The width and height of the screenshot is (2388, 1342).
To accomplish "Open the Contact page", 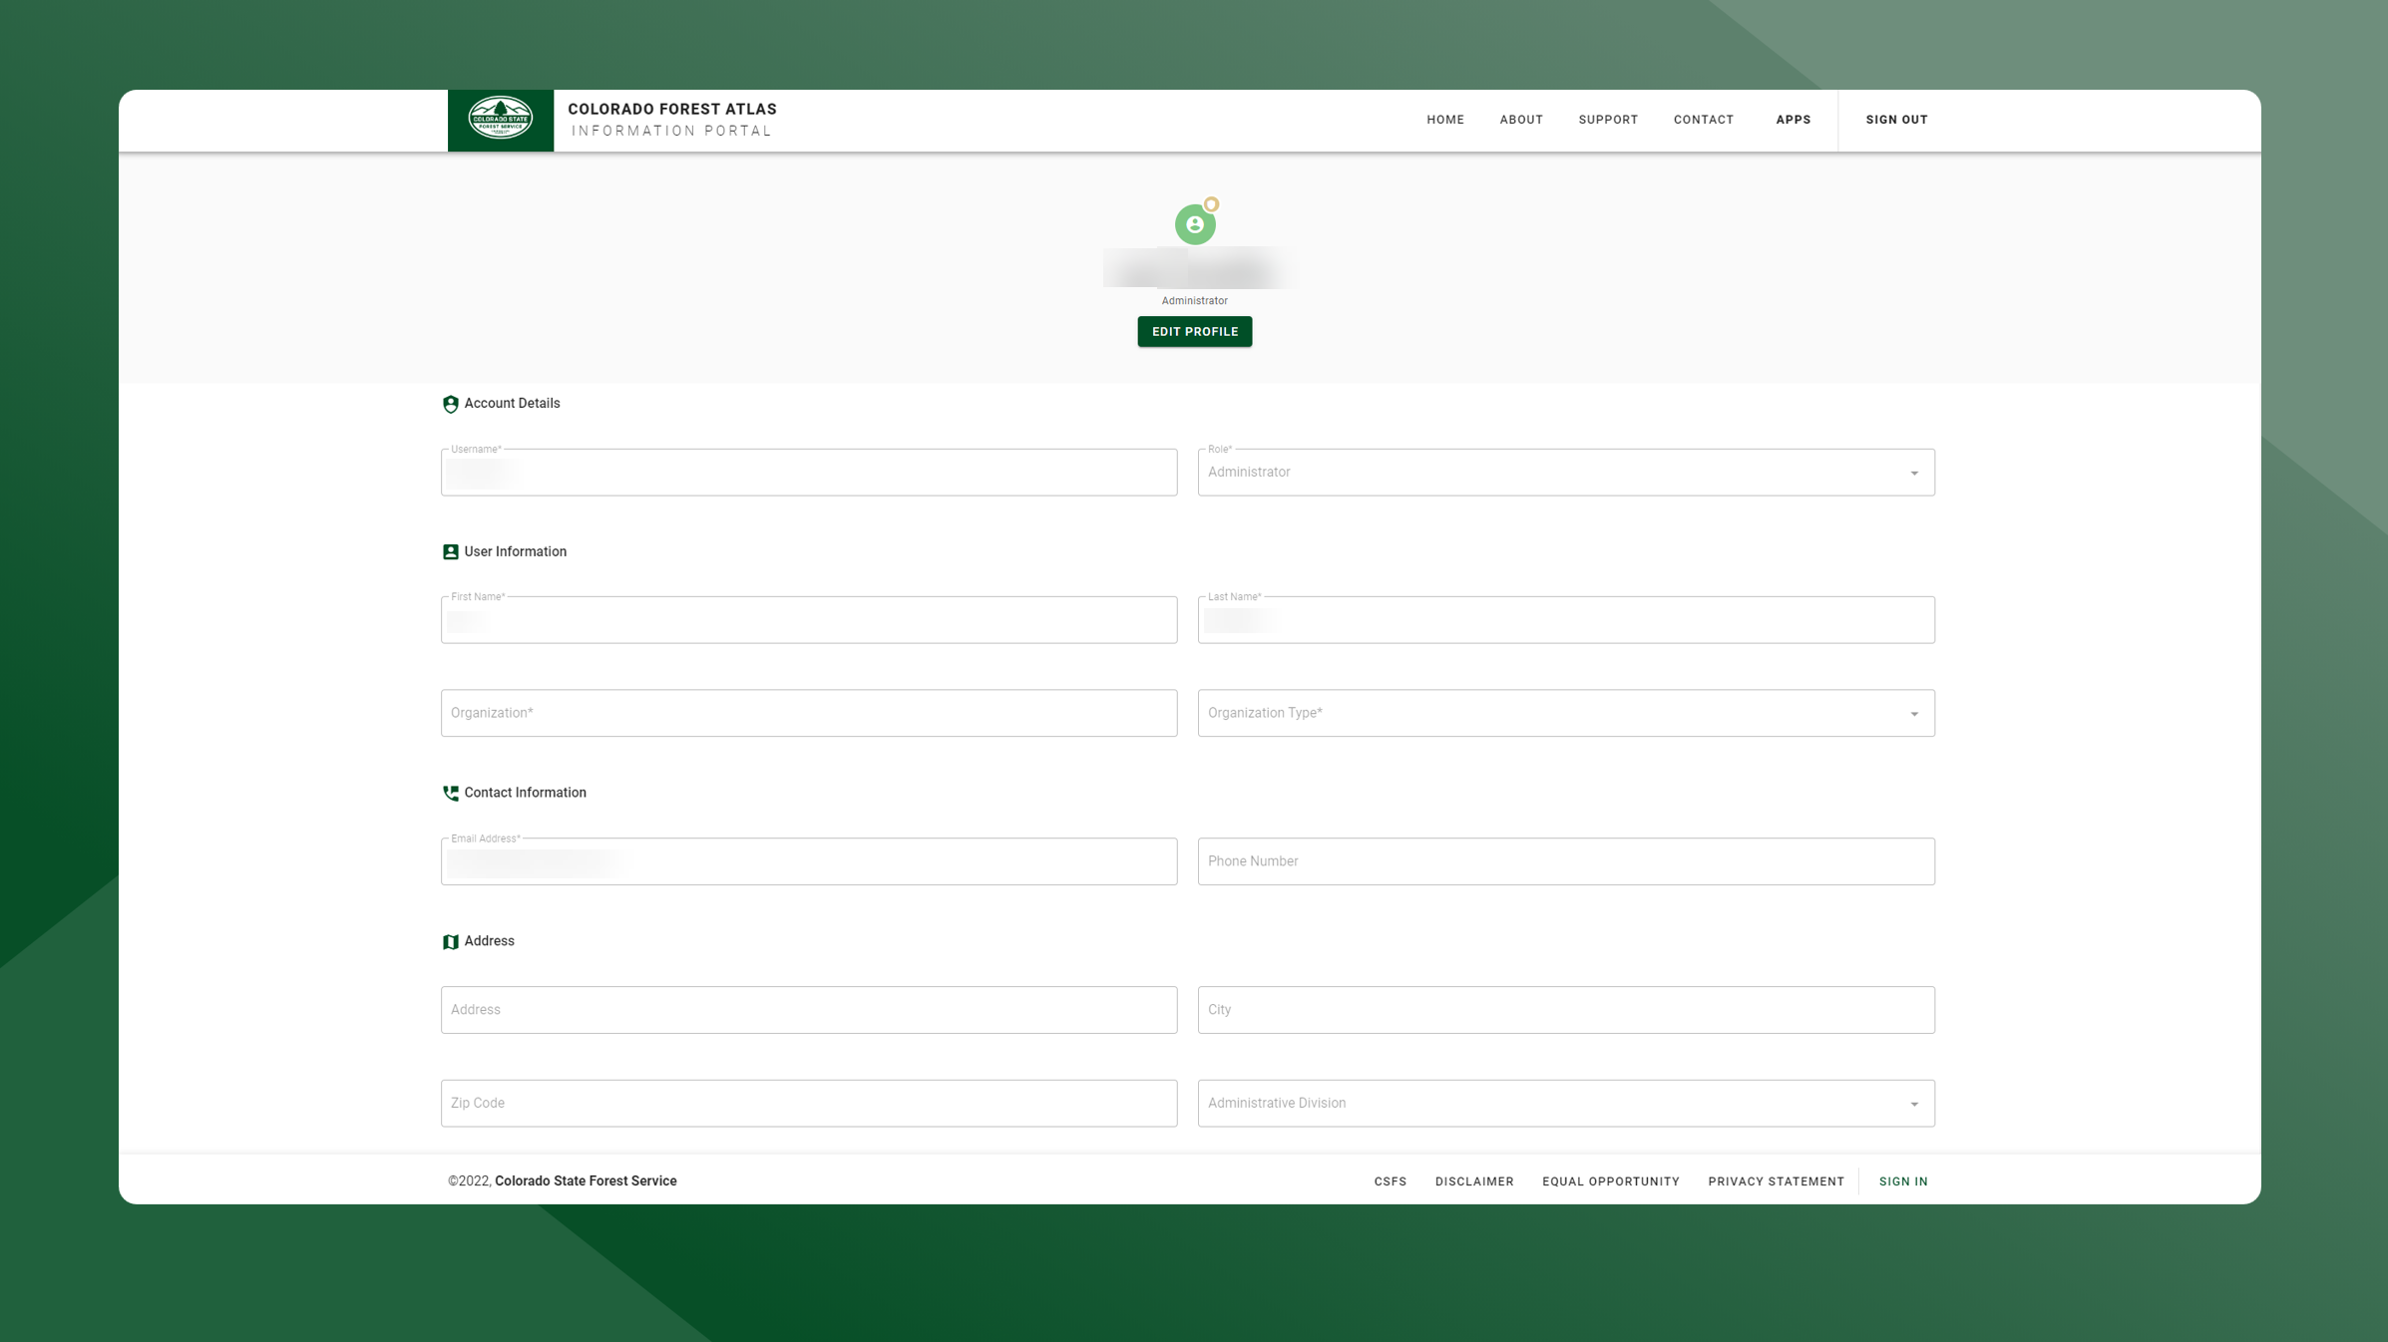I will pos(1704,120).
